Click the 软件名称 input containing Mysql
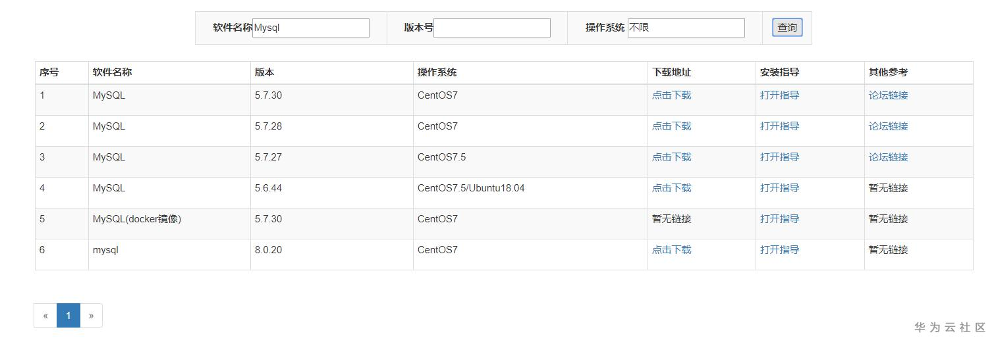Image resolution: width=994 pixels, height=344 pixels. click(x=311, y=28)
